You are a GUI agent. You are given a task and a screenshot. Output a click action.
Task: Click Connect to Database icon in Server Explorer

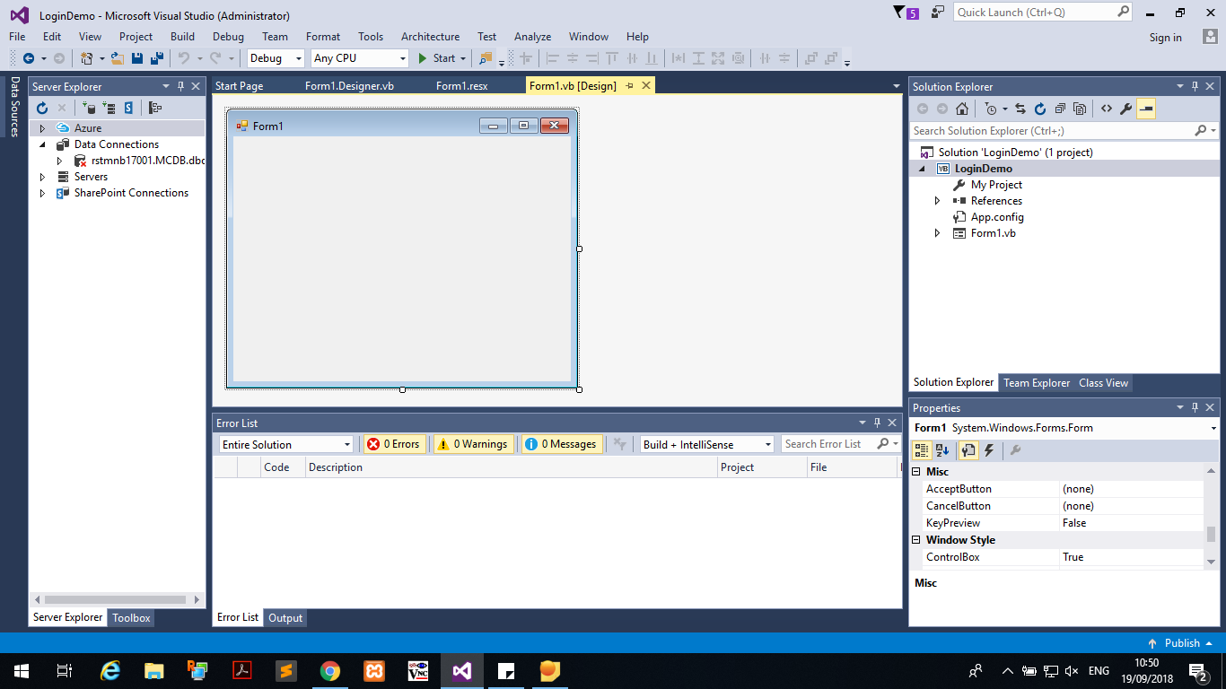tap(89, 108)
